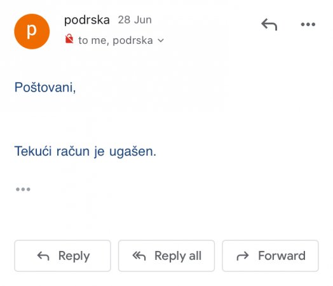Click the sender name podrska
This screenshot has height=286, width=333.
[87, 20]
